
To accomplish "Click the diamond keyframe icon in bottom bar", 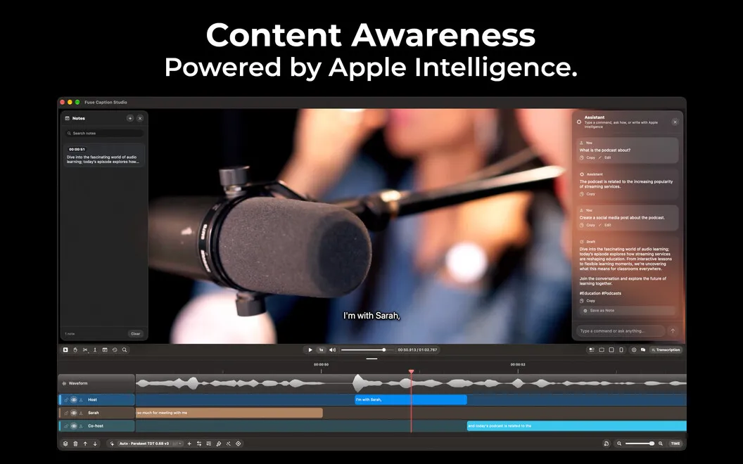I will pos(239,444).
